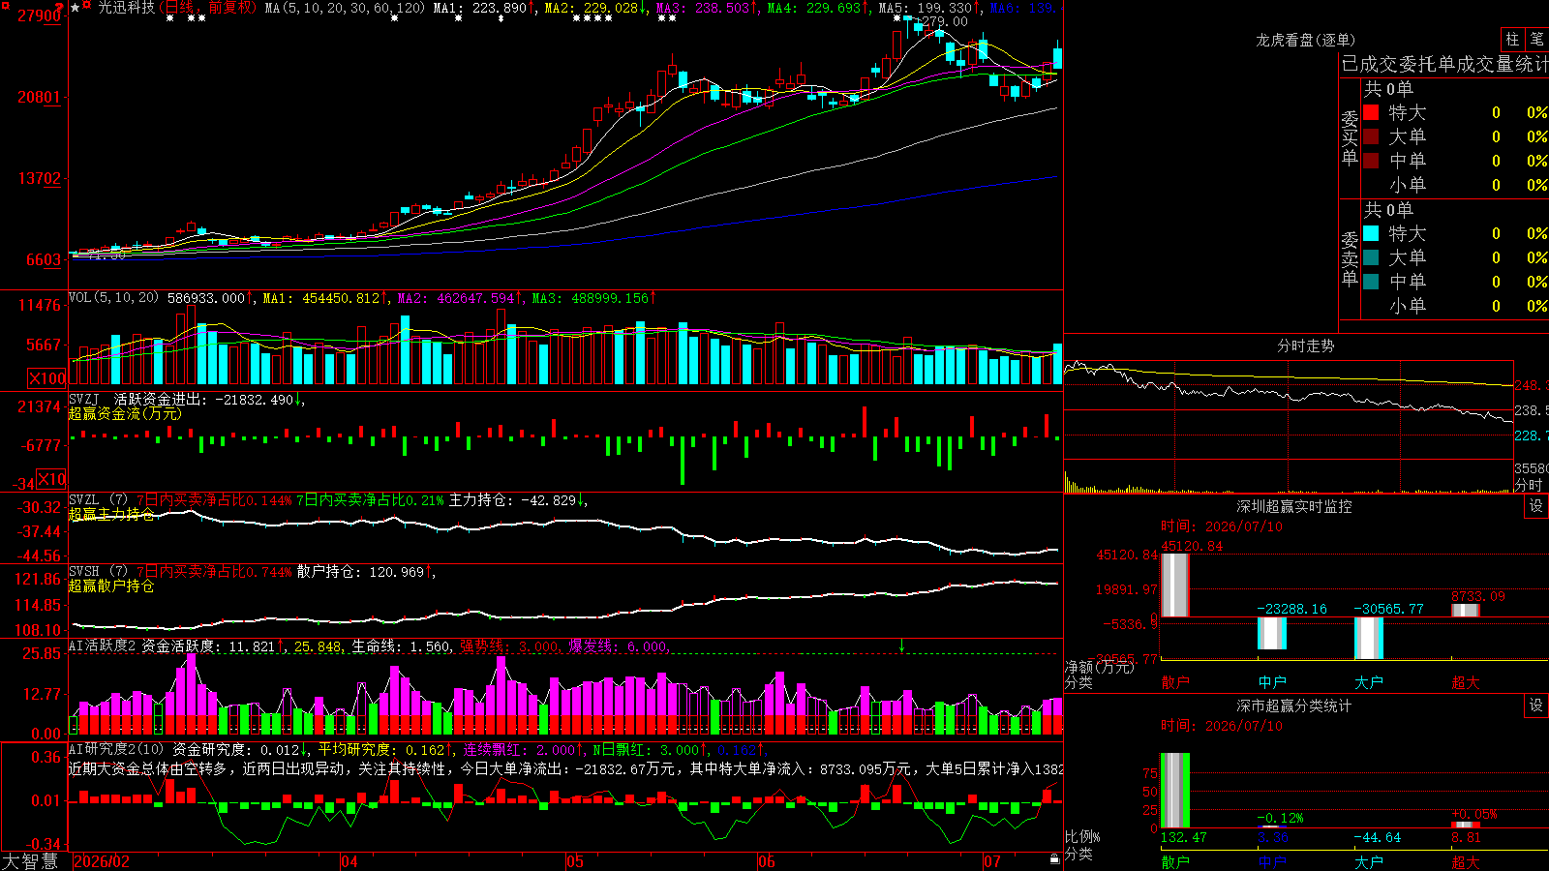
Task: Click the 散户 bar labeled 45120.84
Action: [x=1175, y=585]
